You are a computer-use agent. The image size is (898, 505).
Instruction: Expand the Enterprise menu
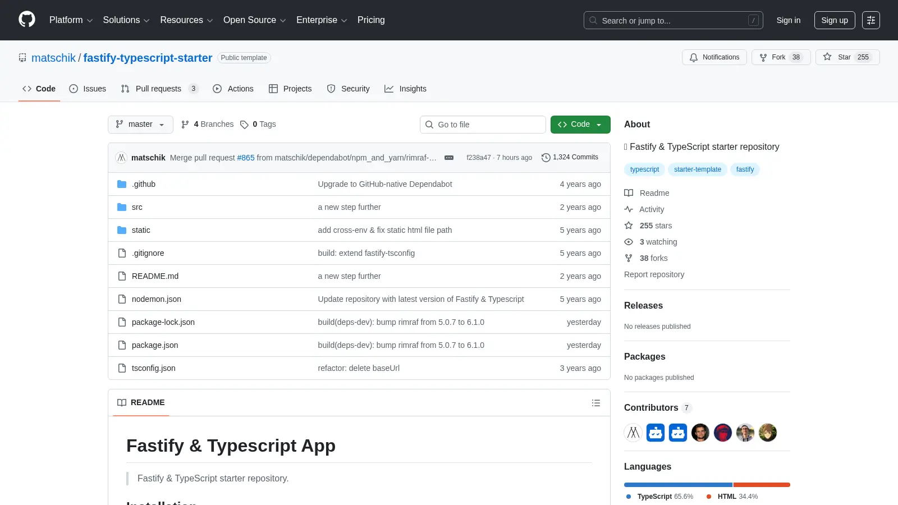click(322, 20)
